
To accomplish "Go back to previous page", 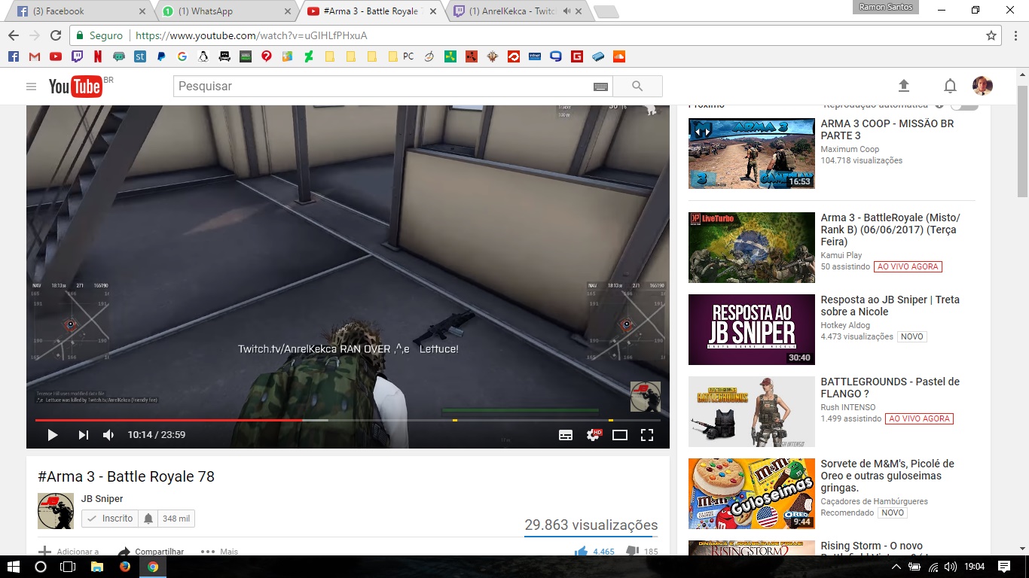I will pyautogui.click(x=14, y=35).
